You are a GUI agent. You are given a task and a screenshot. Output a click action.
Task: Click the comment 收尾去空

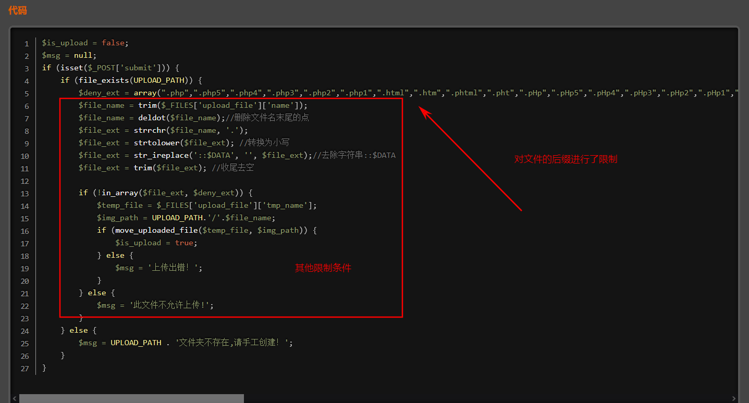[232, 168]
